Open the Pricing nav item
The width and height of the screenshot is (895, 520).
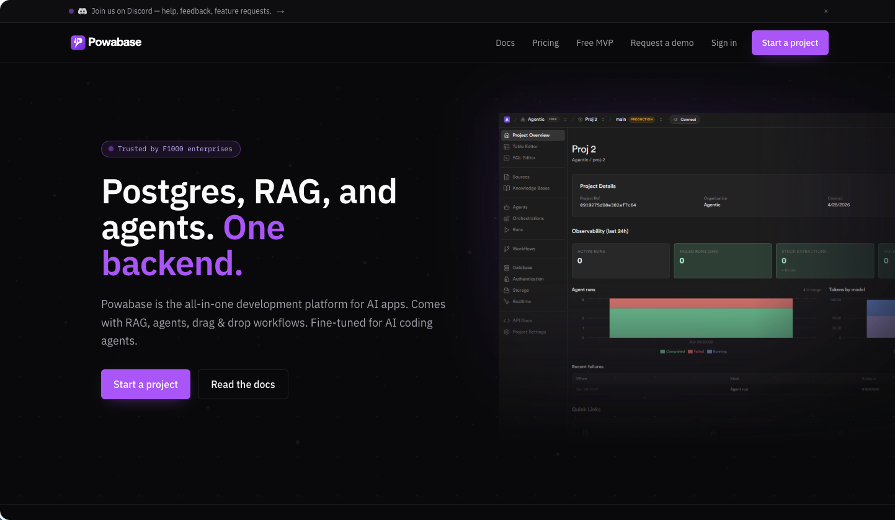(x=546, y=43)
